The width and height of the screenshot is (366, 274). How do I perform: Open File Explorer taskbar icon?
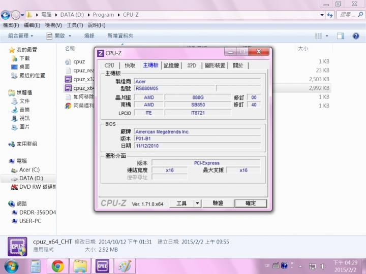pos(80,266)
